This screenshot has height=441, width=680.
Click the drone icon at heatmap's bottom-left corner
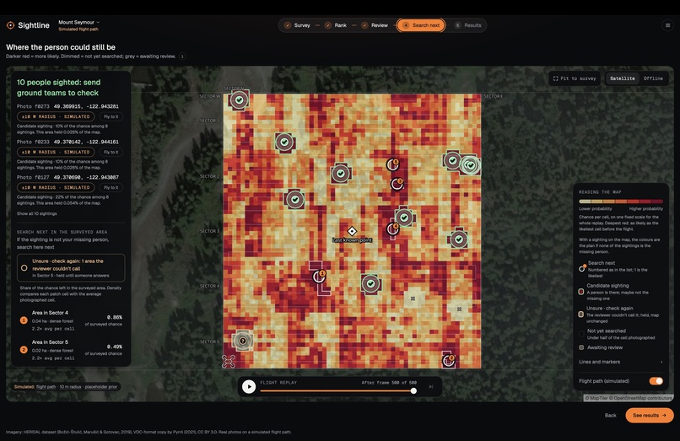click(229, 361)
